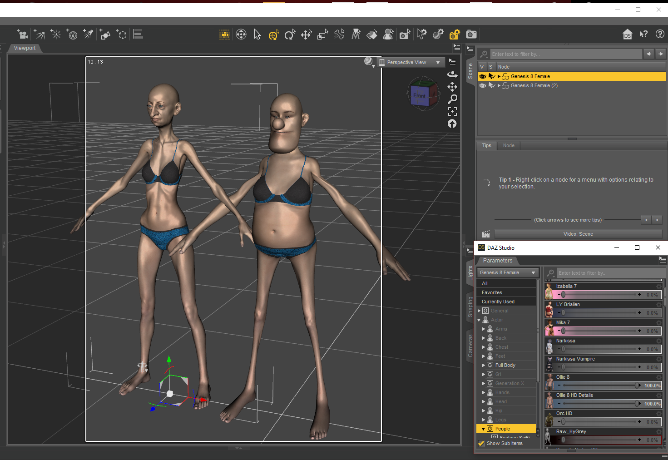Click the Frame selection icon in viewport

[x=452, y=111]
